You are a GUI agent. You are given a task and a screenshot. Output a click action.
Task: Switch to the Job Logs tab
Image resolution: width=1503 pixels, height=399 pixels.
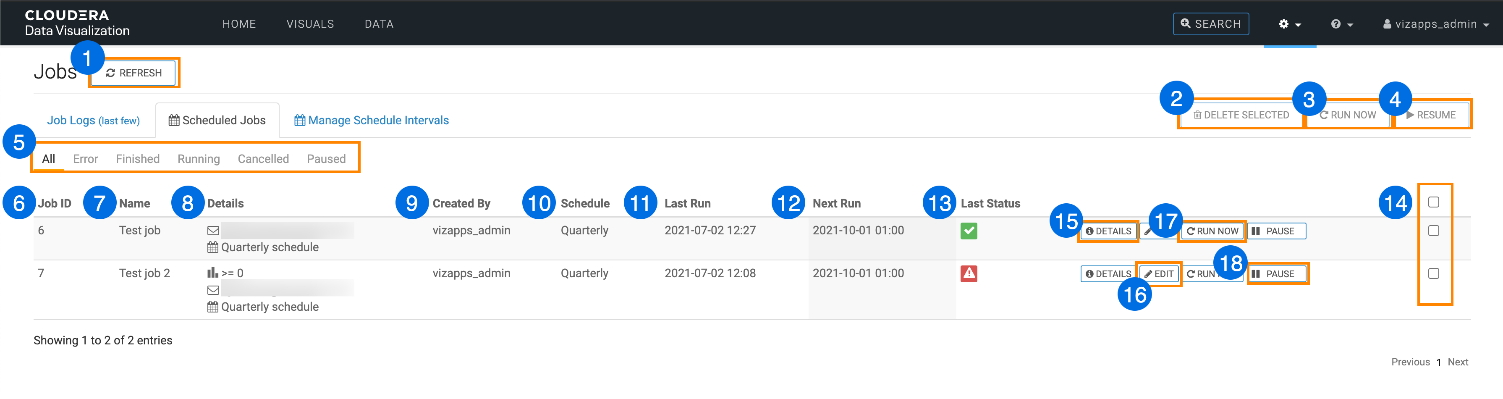pos(93,120)
